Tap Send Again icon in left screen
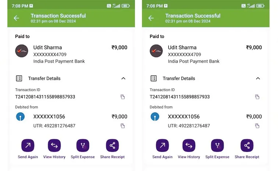The image size is (278, 171). click(x=28, y=146)
